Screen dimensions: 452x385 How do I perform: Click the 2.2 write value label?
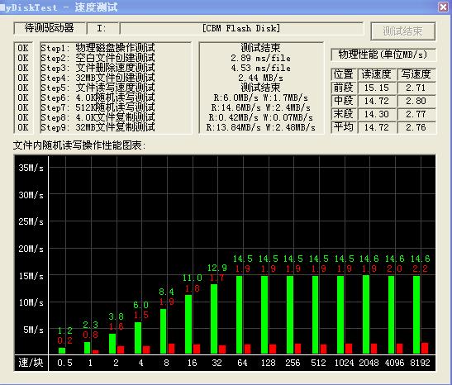tap(421, 269)
